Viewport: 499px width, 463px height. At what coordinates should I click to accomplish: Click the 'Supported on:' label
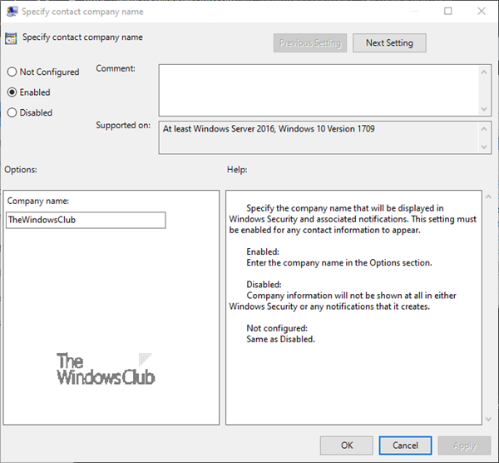[123, 125]
